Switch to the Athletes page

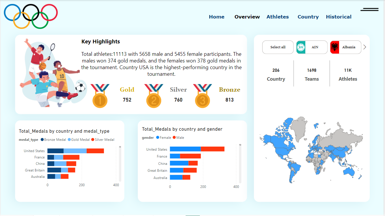278,17
